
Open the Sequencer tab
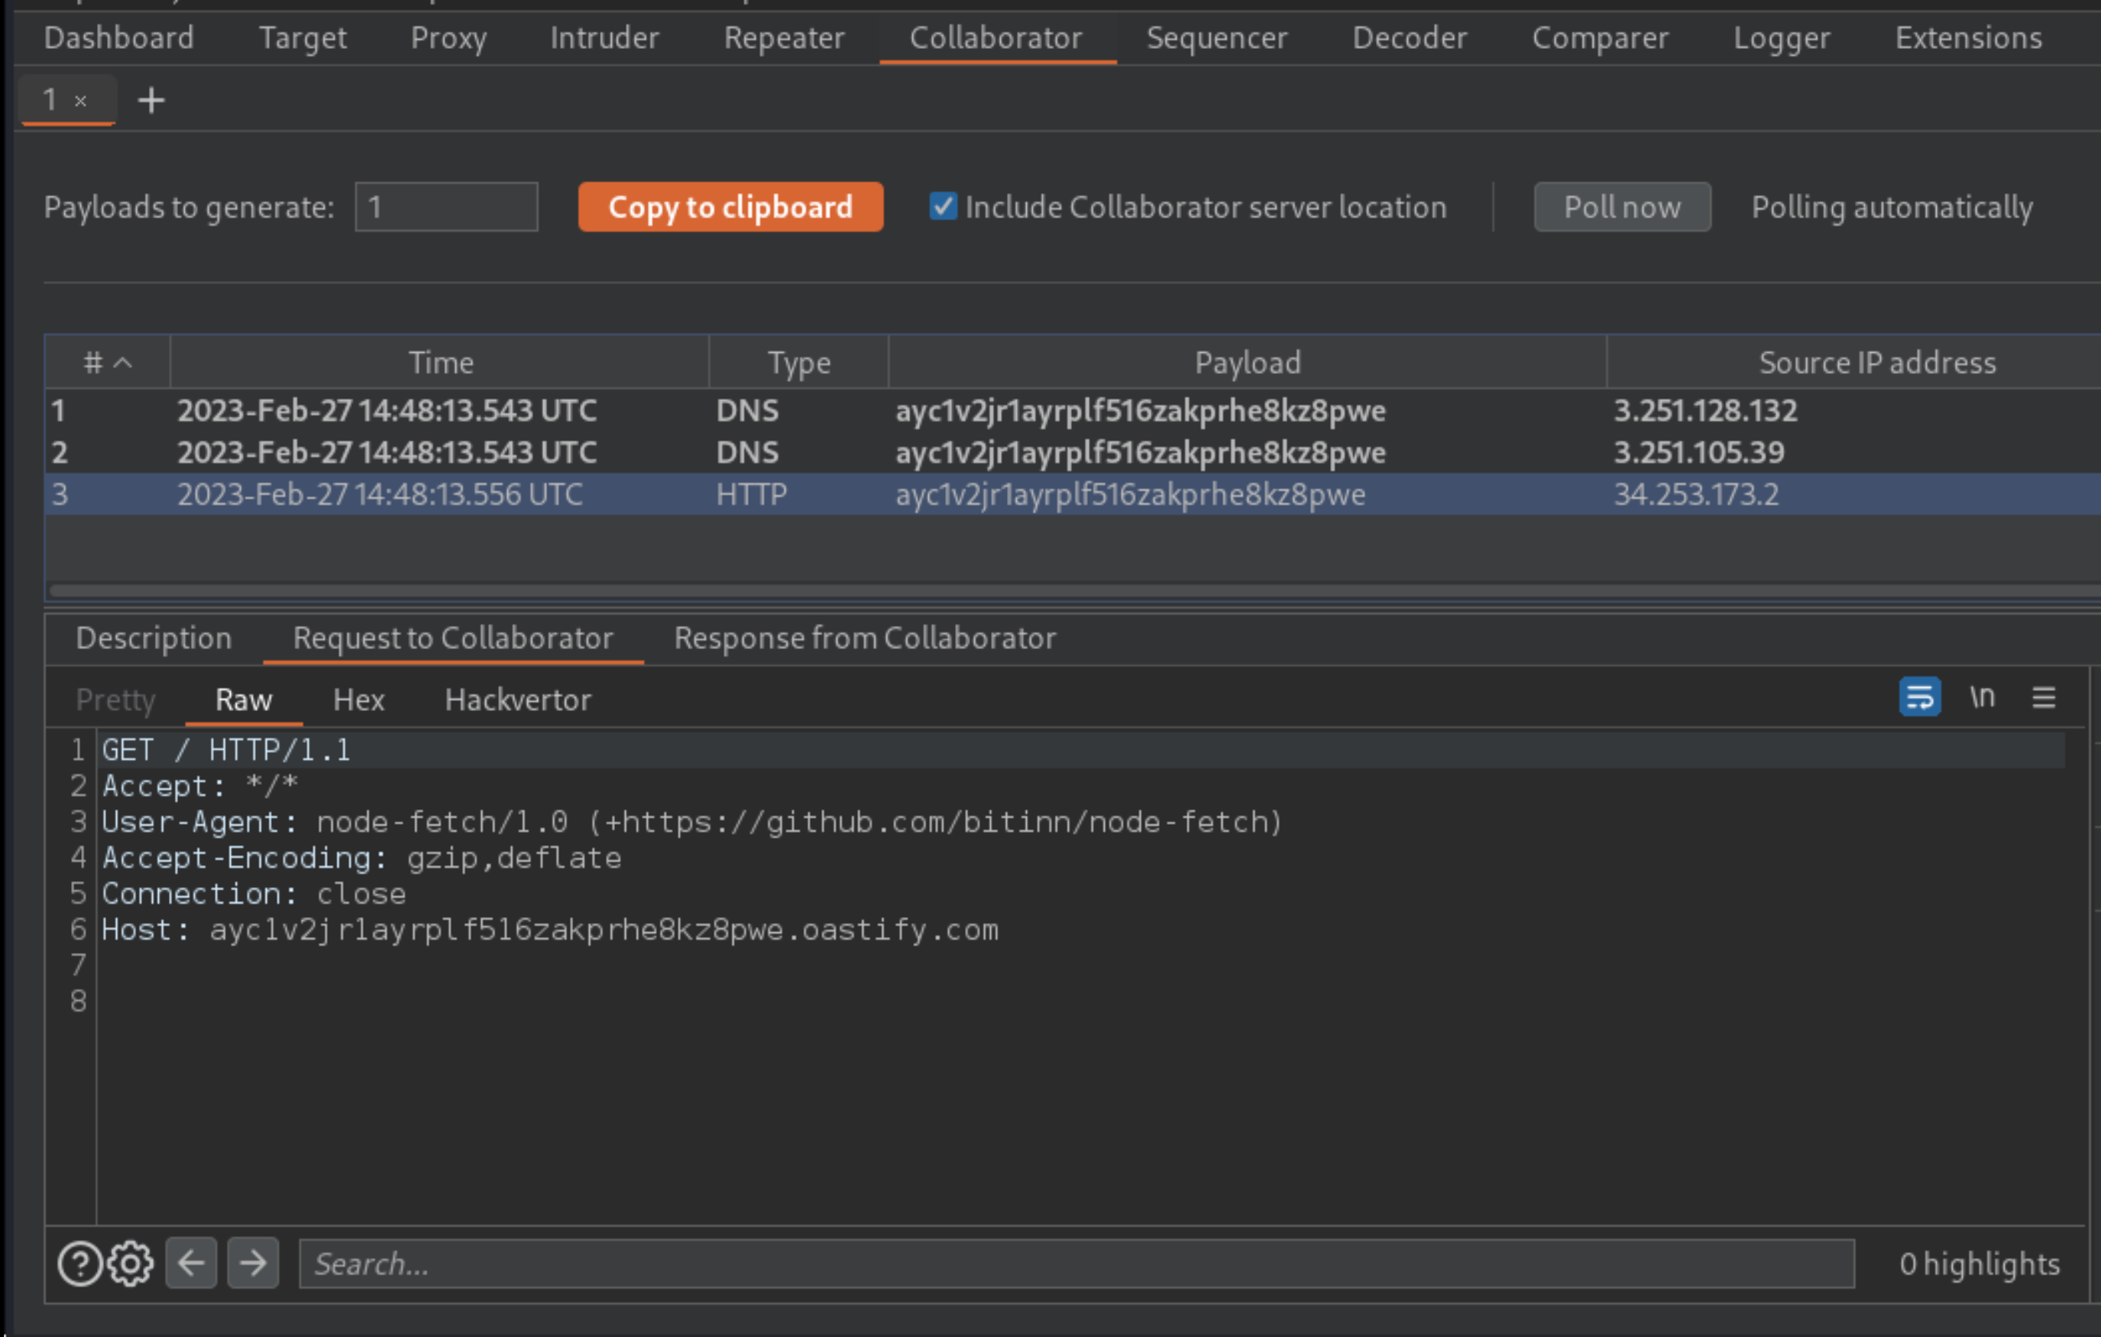(1216, 37)
